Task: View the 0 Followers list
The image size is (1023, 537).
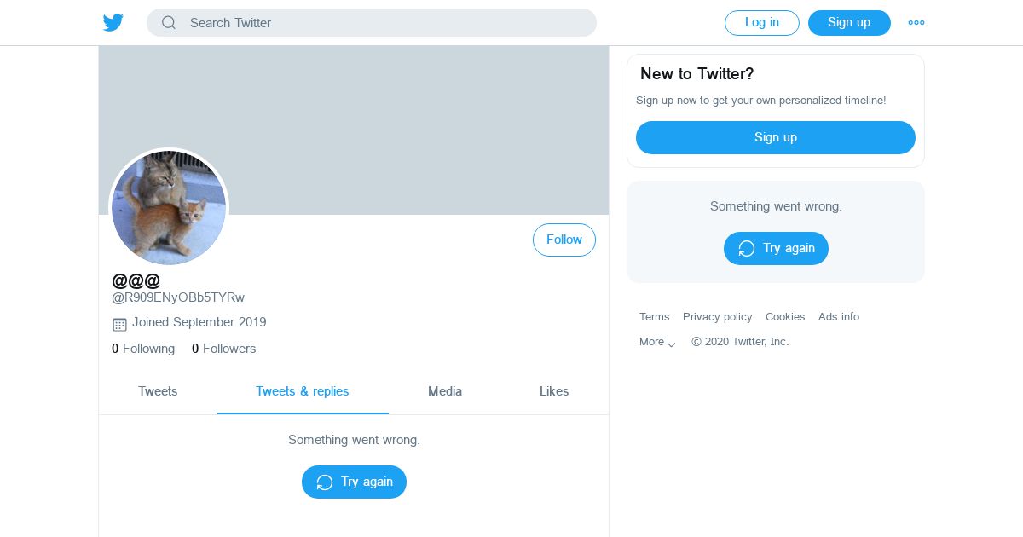Action: tap(223, 349)
